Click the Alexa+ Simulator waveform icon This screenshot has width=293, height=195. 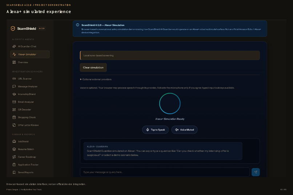click(14, 54)
